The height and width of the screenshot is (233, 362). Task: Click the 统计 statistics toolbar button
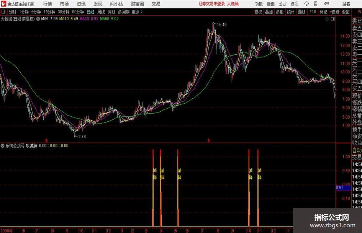(x=290, y=12)
